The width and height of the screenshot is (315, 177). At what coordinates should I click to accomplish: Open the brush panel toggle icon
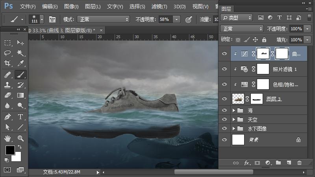[x=52, y=19]
